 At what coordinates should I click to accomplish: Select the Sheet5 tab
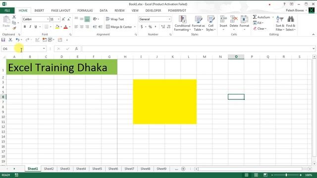97,169
